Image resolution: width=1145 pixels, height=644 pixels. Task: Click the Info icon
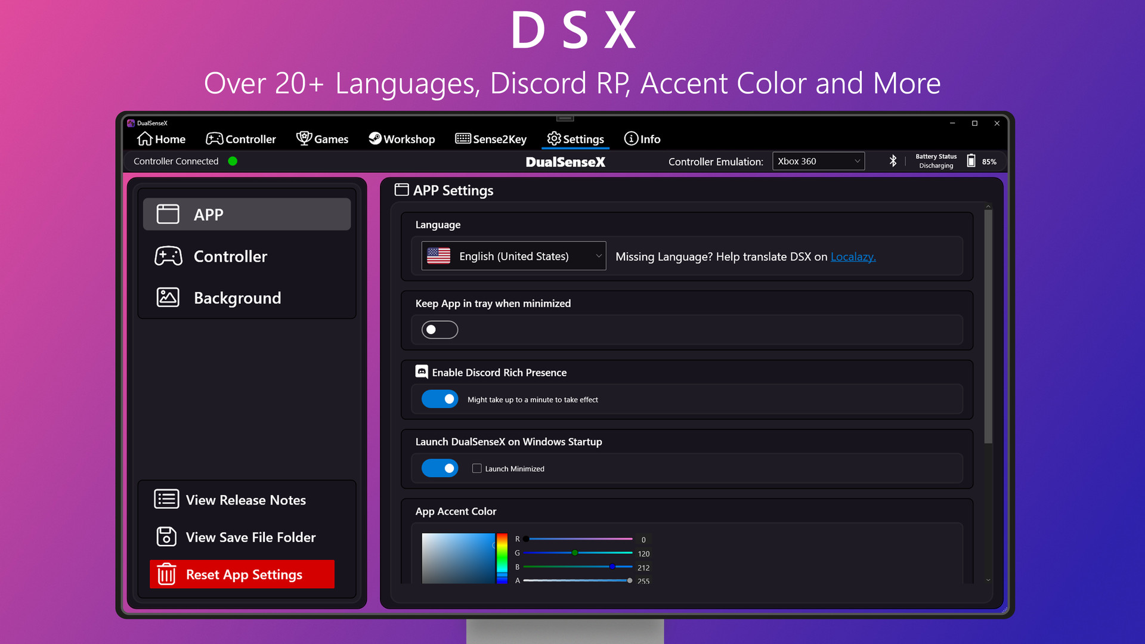point(631,138)
